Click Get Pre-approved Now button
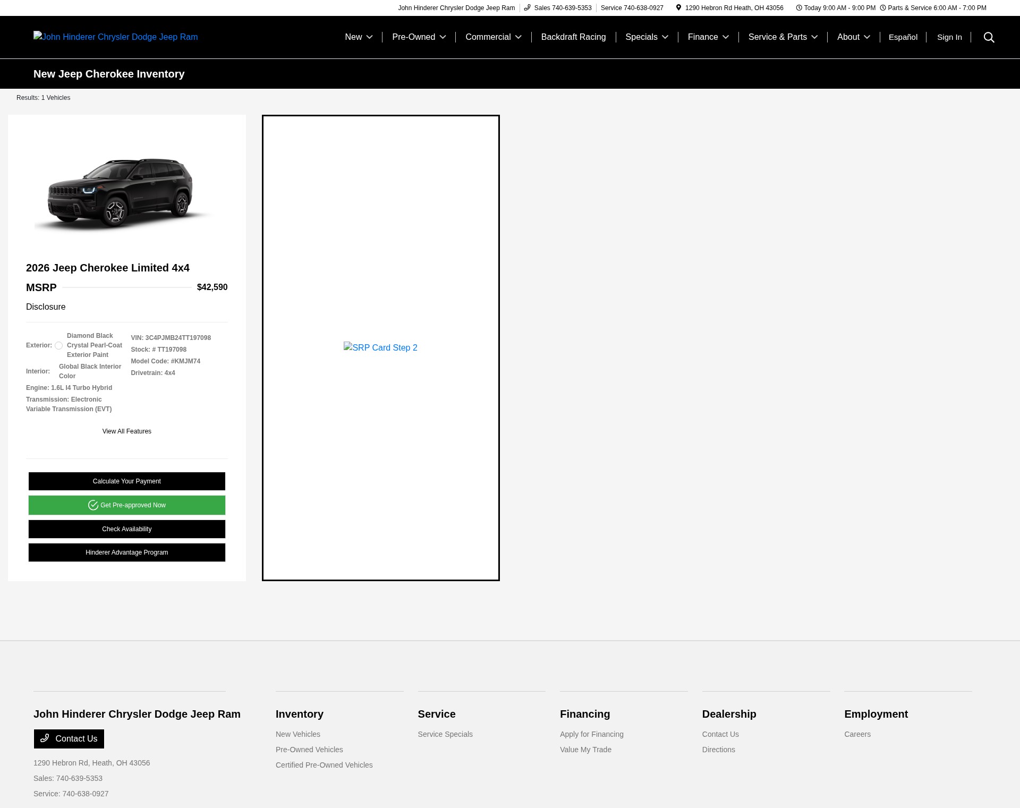 click(x=127, y=505)
